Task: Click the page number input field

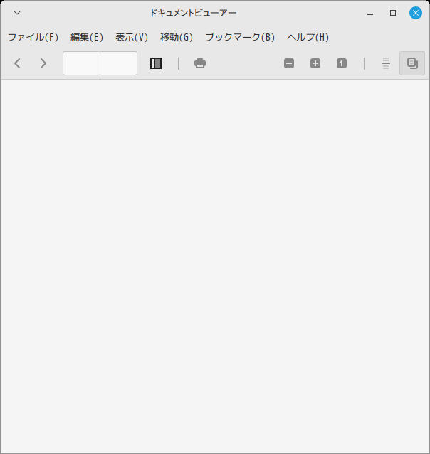Action: tap(81, 63)
